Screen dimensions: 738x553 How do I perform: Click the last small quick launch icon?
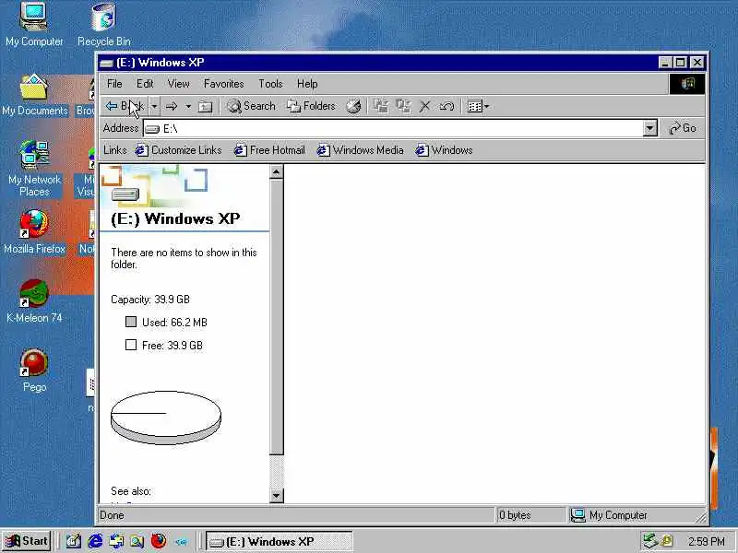coord(181,542)
